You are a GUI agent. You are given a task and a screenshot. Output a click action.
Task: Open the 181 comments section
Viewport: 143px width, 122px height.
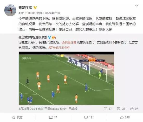pyautogui.click(x=89, y=117)
